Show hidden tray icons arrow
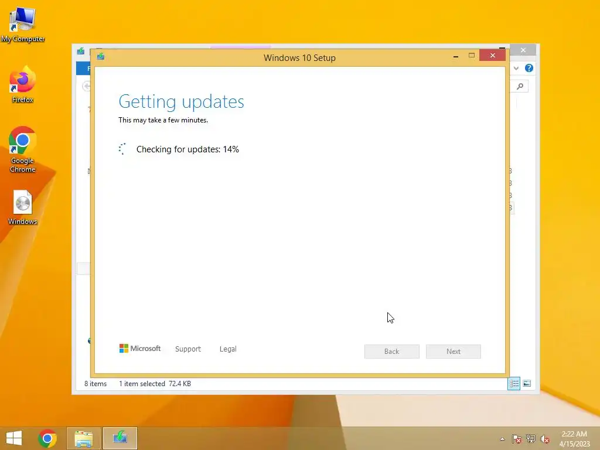Viewport: 600px width, 450px height. [502, 439]
